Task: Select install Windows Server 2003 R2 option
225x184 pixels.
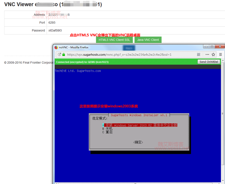Action: tap(141, 125)
